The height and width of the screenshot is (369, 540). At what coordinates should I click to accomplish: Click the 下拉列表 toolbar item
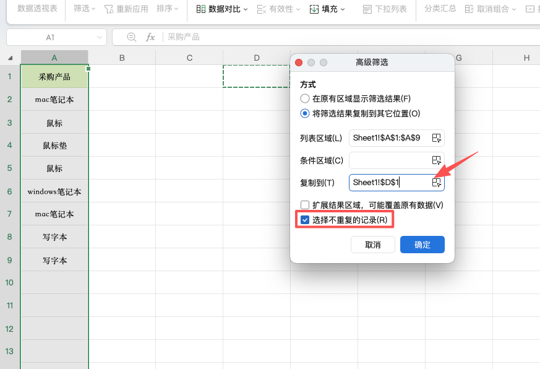click(385, 9)
